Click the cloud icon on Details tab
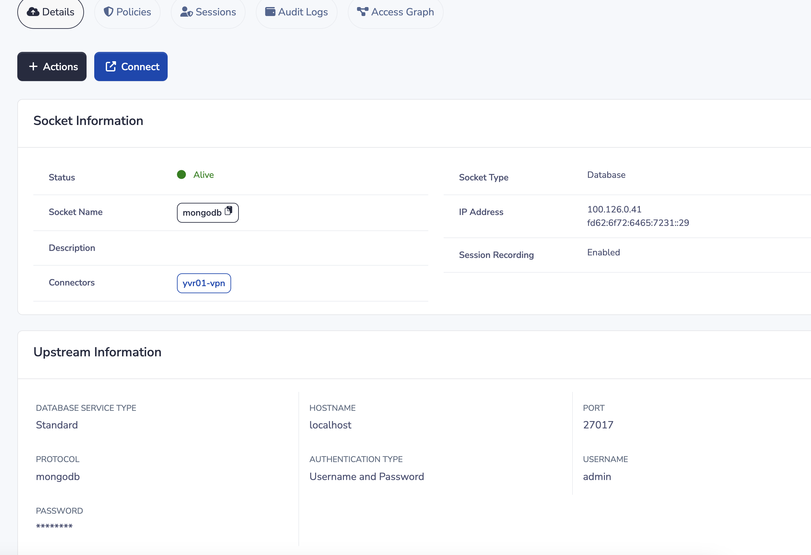 [x=33, y=12]
